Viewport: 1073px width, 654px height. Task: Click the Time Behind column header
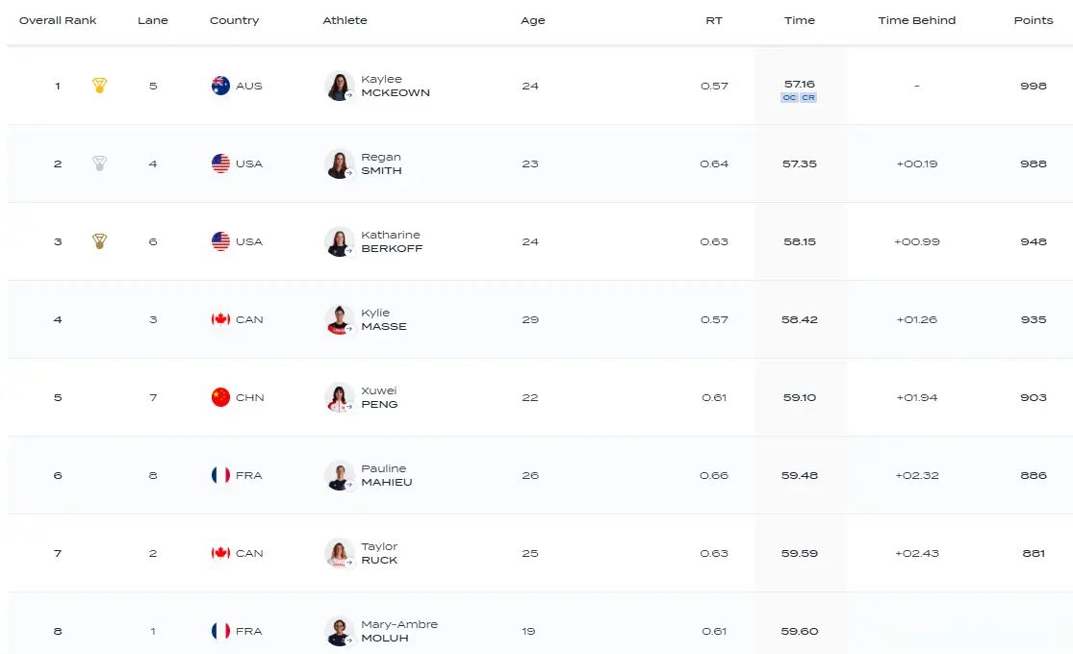(x=917, y=20)
